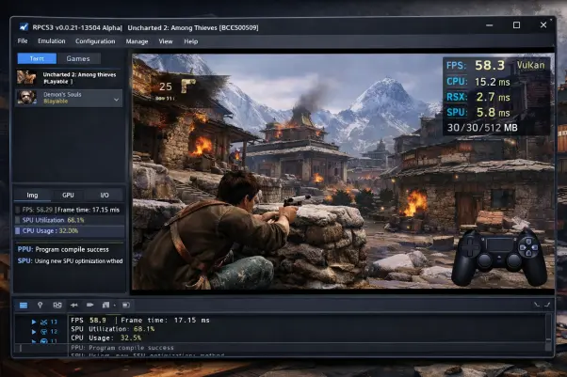Open the View menu
The image size is (567, 377).
pyautogui.click(x=166, y=41)
